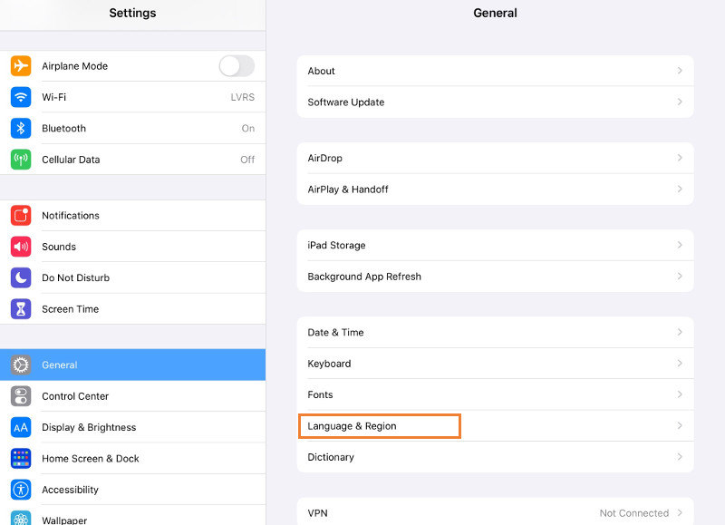Viewport: 725px width, 525px height.
Task: Select the Control Center icon
Action: click(x=23, y=396)
